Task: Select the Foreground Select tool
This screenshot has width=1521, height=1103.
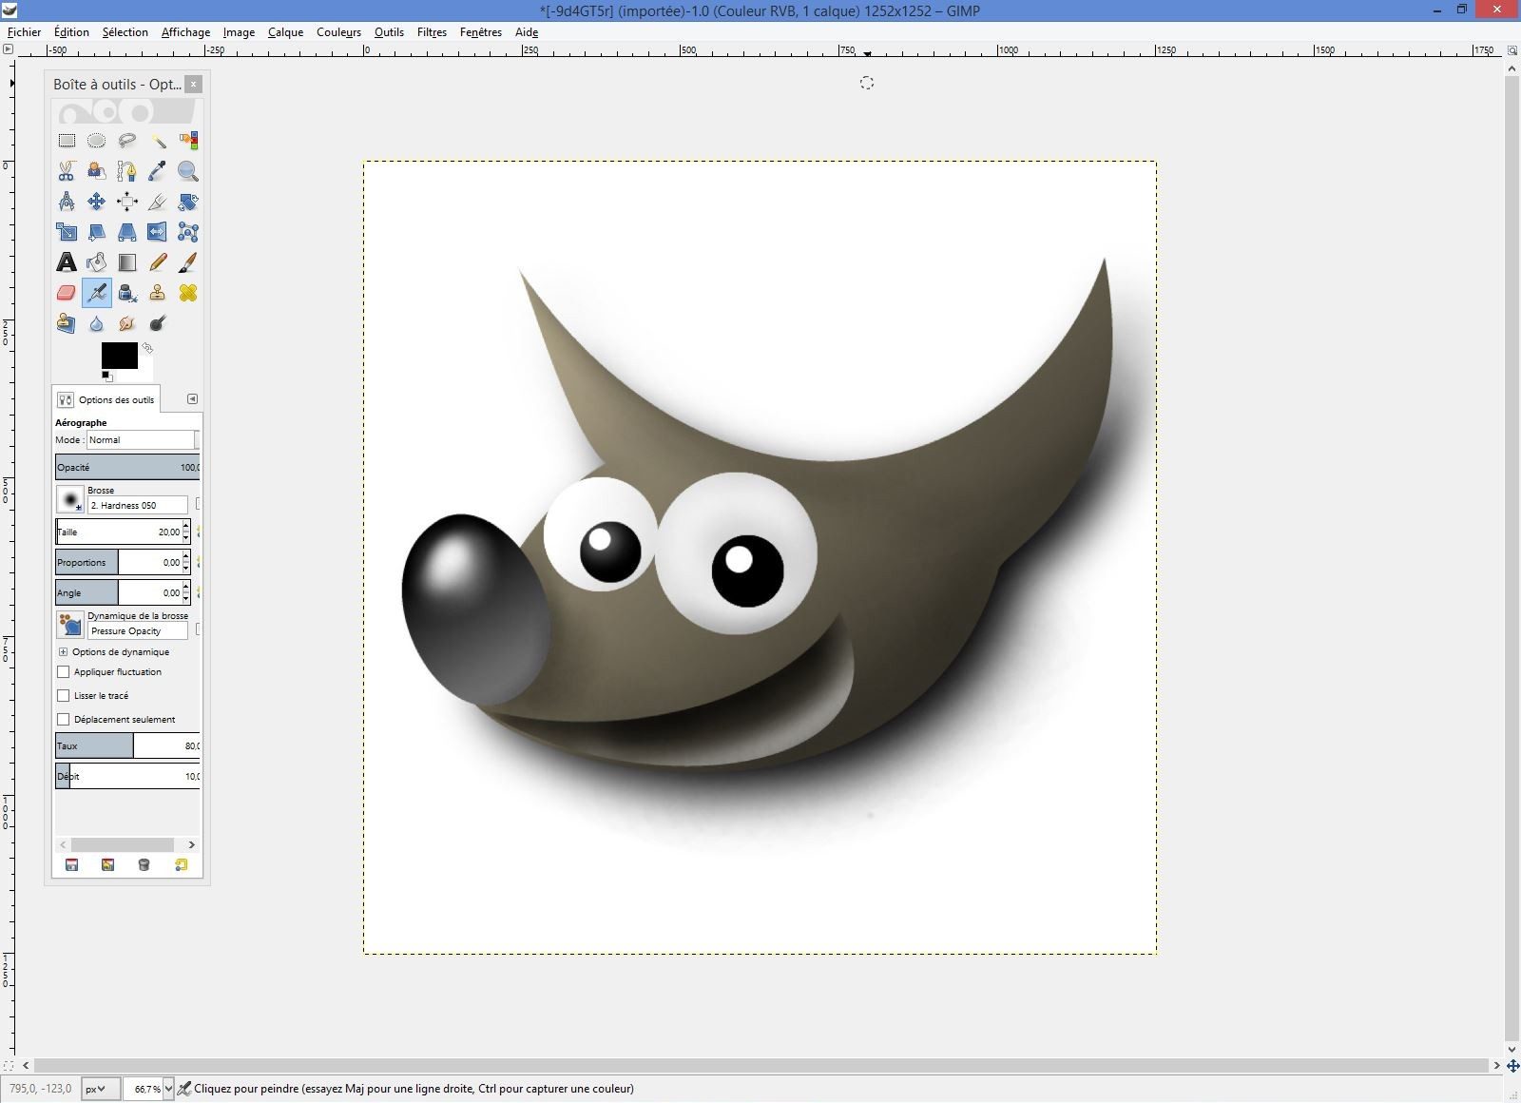Action: coord(97,171)
